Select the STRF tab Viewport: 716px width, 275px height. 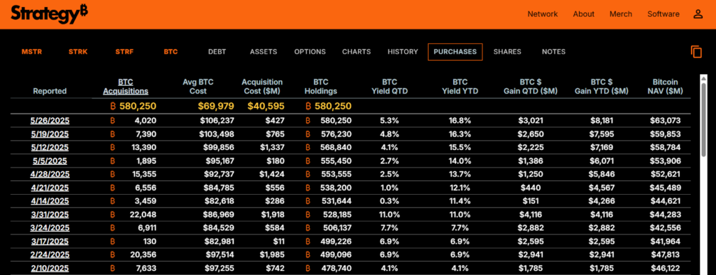point(124,52)
